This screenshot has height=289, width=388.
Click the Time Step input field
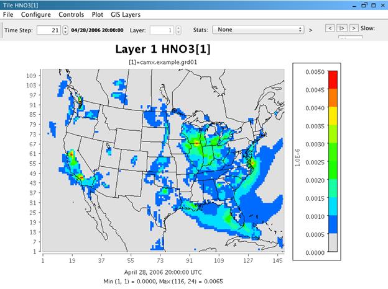[48, 30]
